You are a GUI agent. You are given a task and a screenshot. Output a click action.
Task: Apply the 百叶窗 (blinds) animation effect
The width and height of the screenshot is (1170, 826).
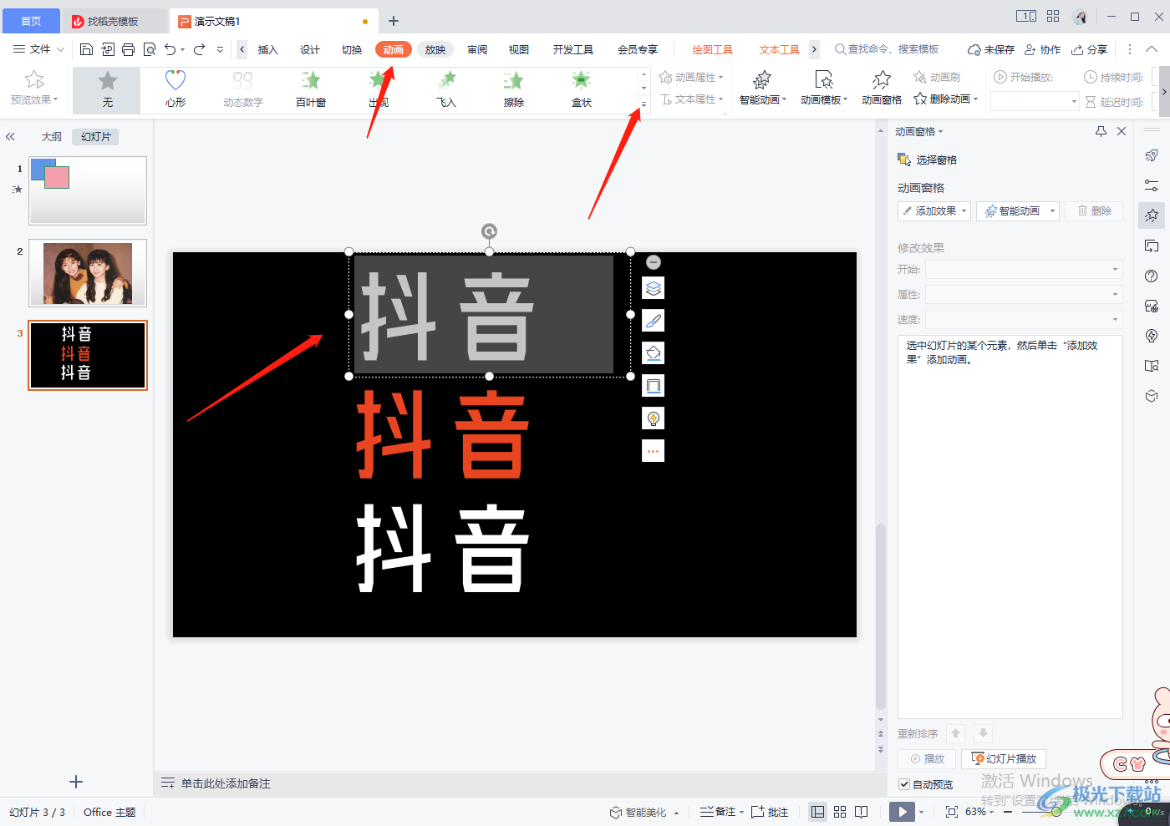[x=311, y=89]
